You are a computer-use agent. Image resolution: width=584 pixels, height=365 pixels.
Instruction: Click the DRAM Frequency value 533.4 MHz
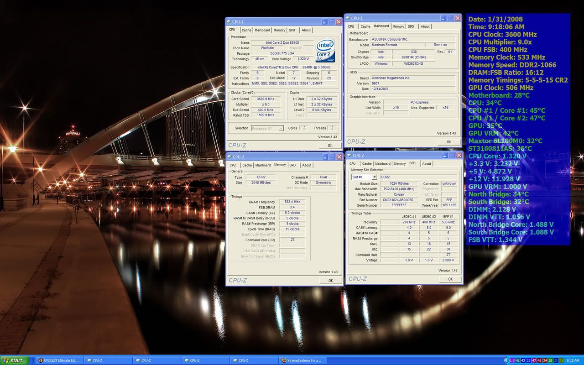coord(292,202)
